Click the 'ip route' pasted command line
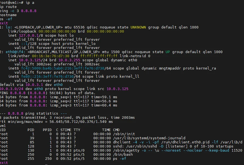 (8, 7)
